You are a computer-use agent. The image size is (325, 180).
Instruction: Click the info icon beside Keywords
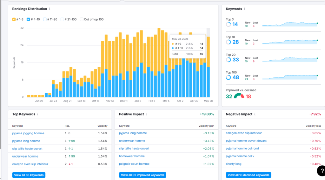245,9
